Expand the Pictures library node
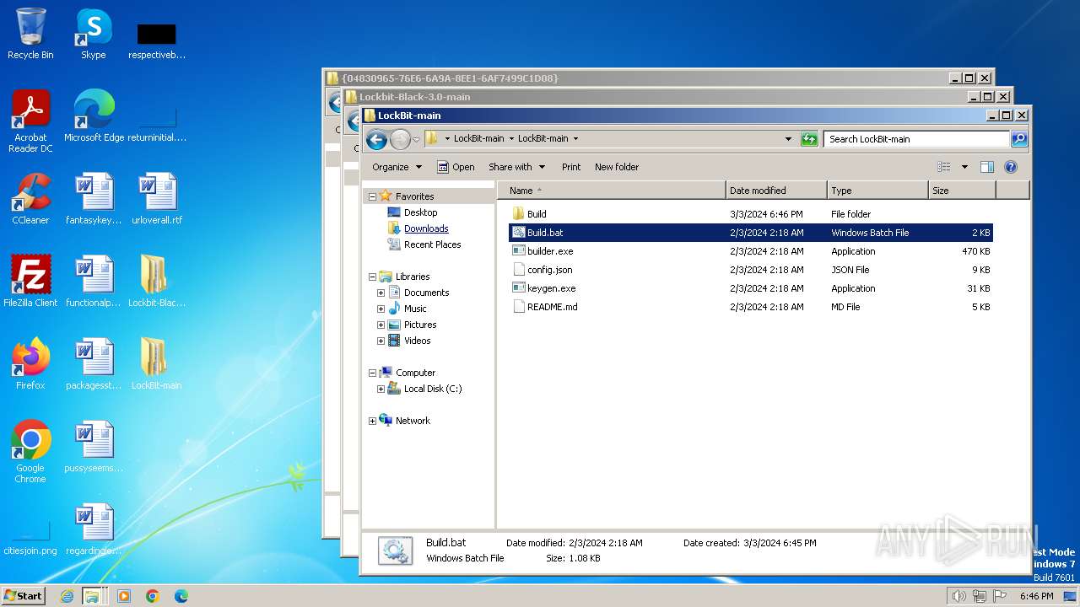The height and width of the screenshot is (607, 1080). [381, 325]
